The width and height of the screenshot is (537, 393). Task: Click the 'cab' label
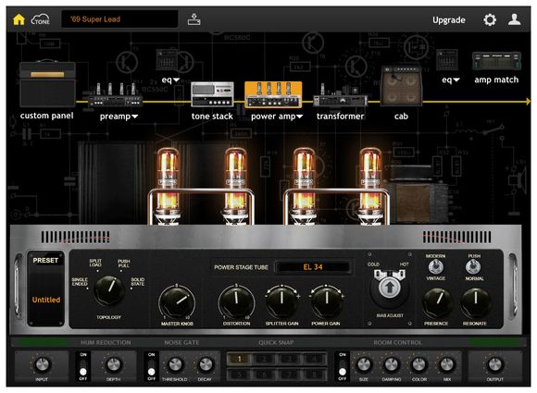401,117
